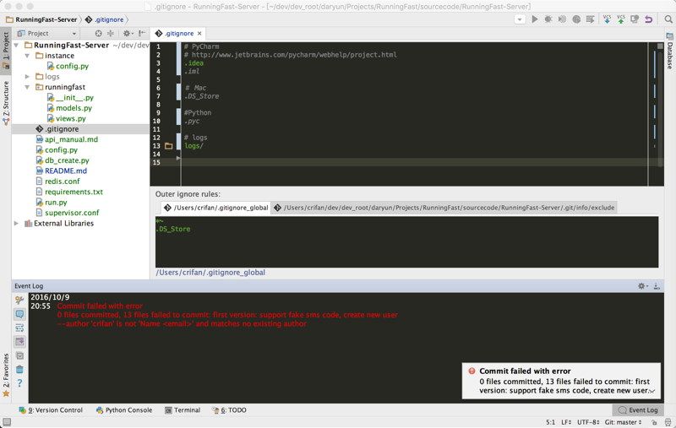This screenshot has width=676, height=428.
Task: Expand External Libraries node
Action: pos(16,223)
